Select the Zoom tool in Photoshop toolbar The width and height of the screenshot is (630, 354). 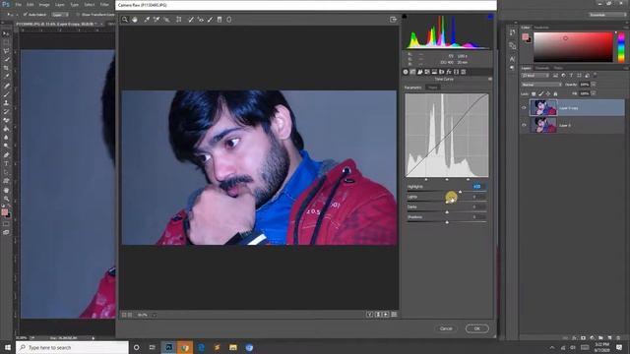click(x=6, y=199)
